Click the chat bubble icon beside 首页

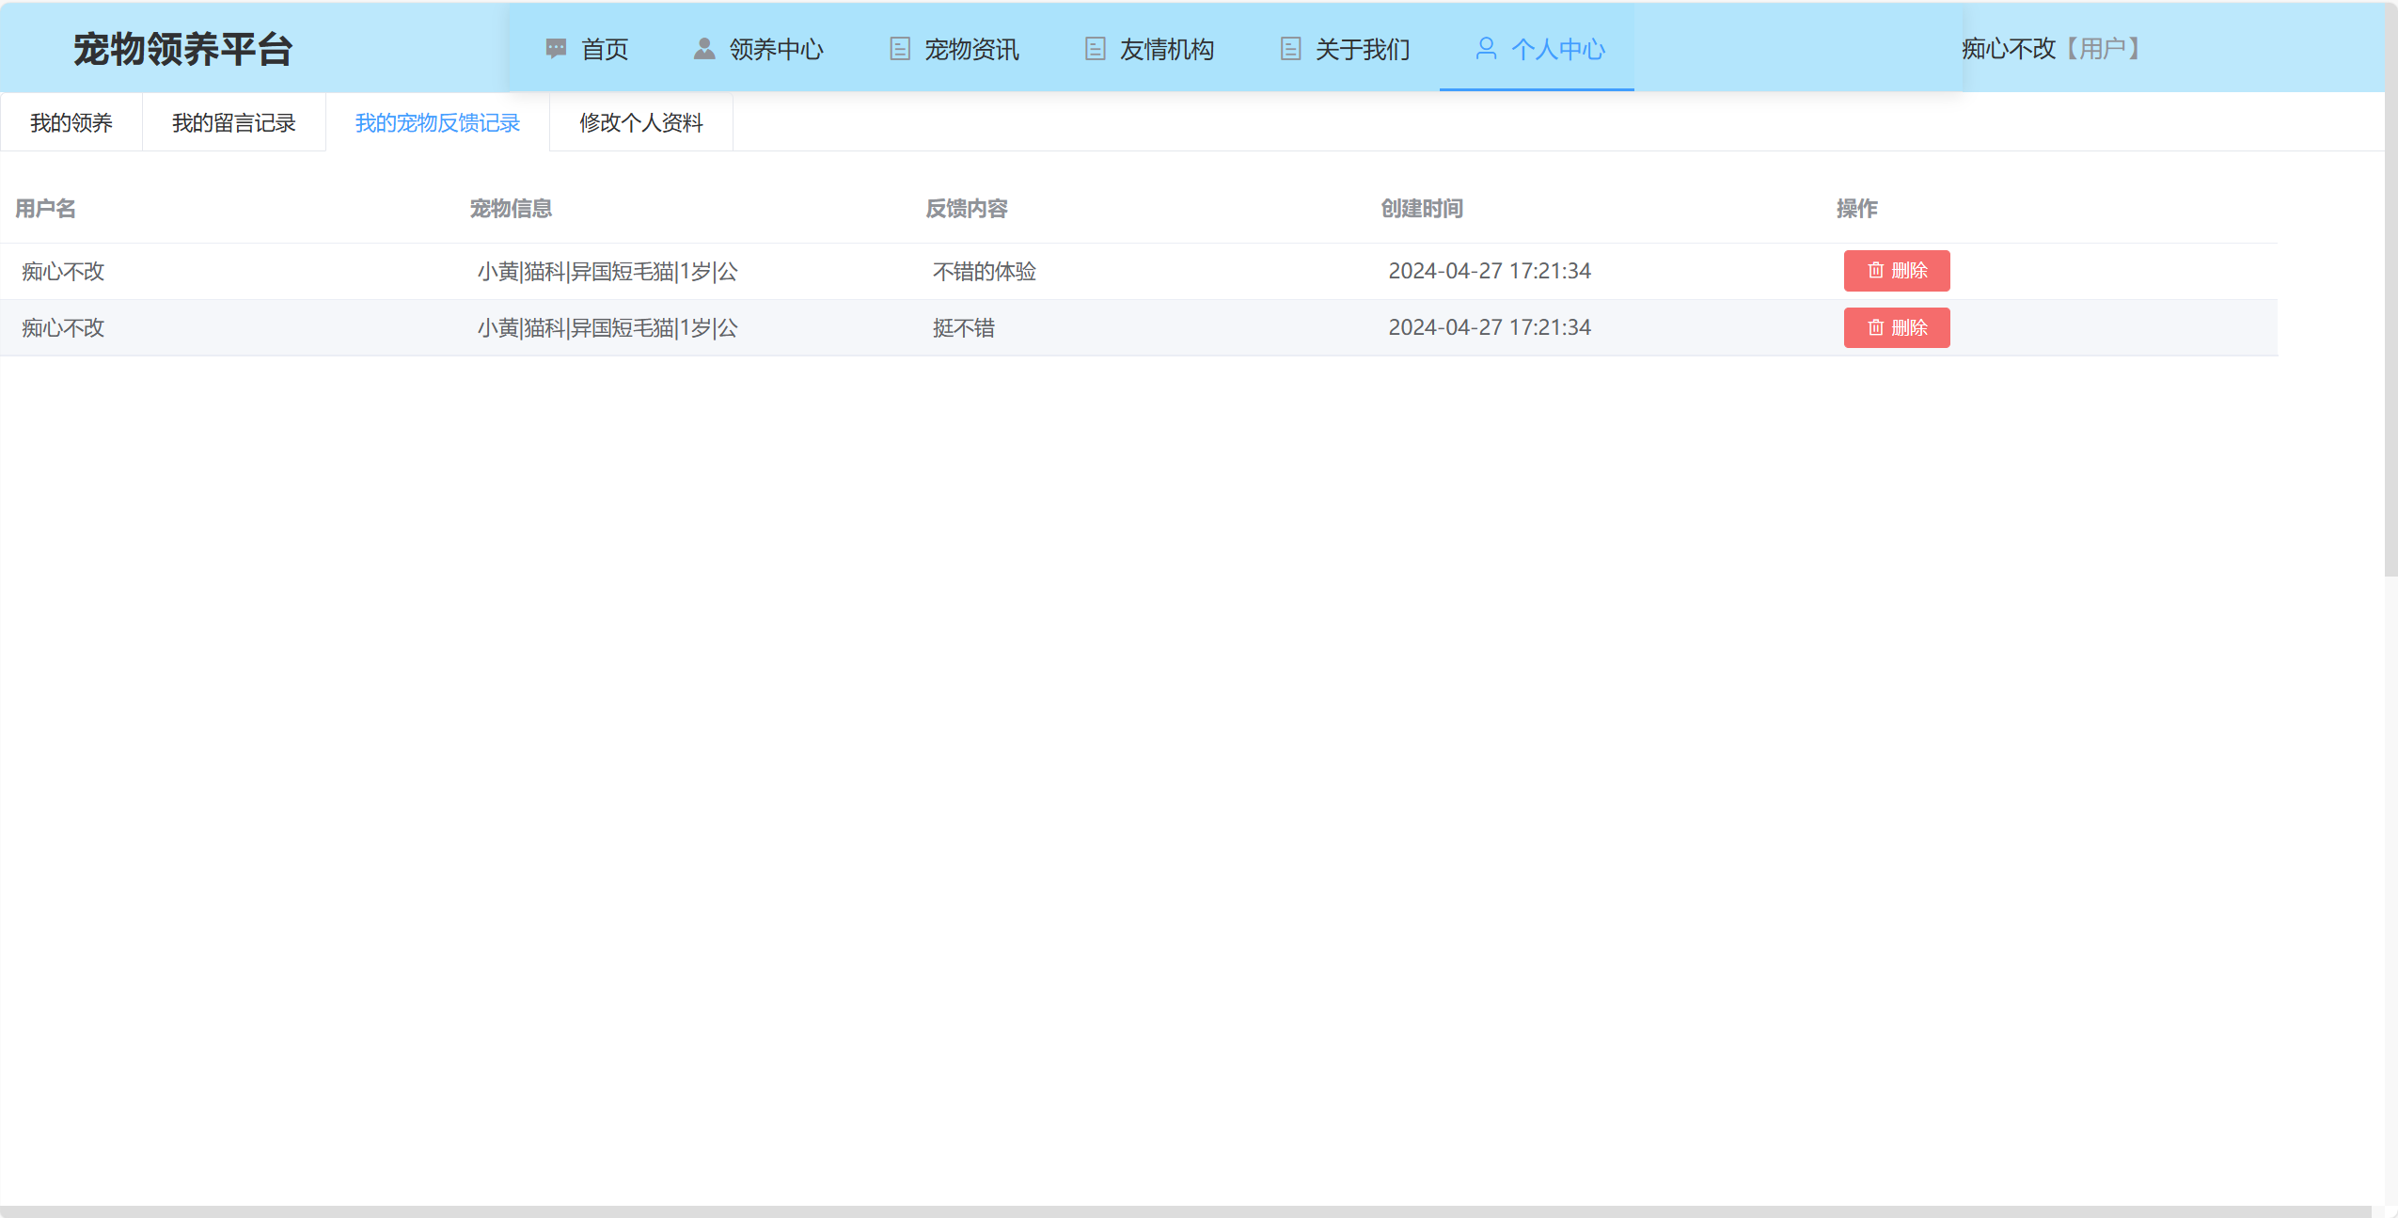click(556, 49)
